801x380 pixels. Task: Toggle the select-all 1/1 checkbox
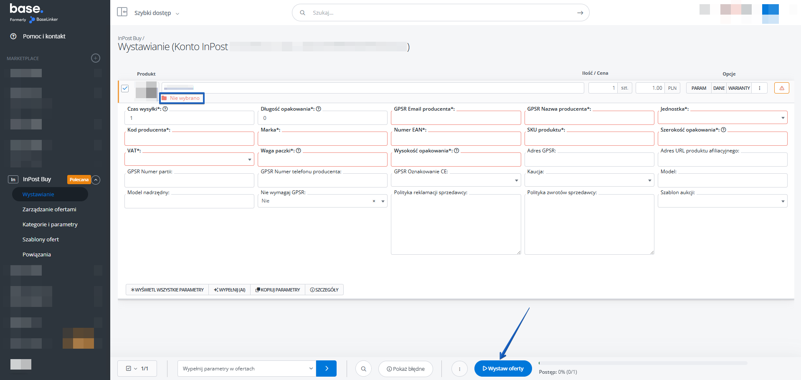(129, 369)
